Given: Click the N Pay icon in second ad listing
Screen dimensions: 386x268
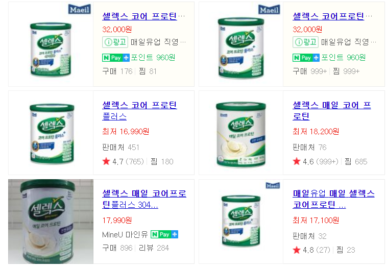Looking at the screenshot, I should point(306,58).
